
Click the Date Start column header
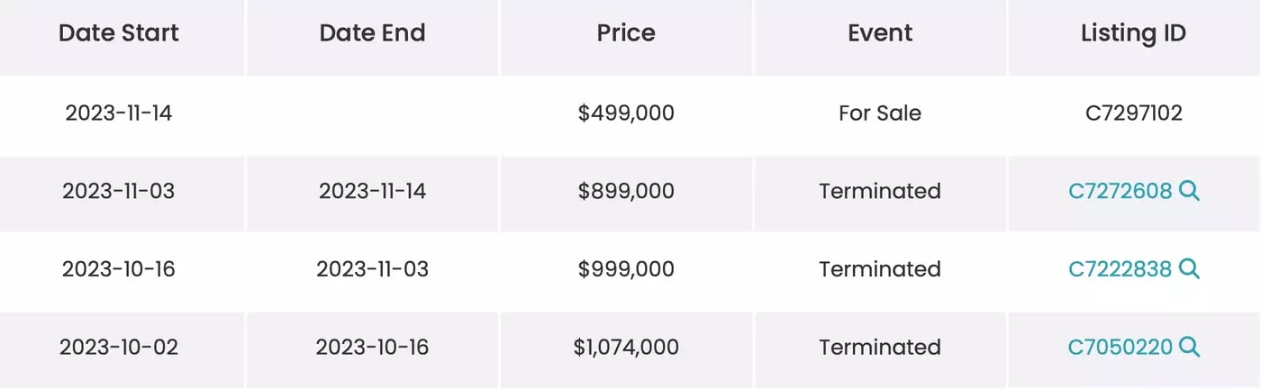click(x=119, y=33)
